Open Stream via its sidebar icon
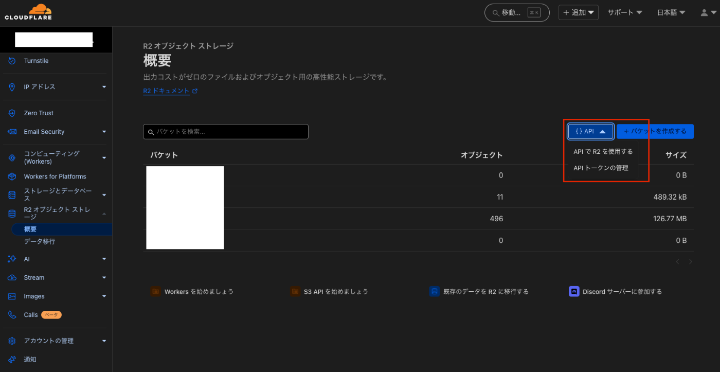The width and height of the screenshot is (720, 372). click(11, 277)
